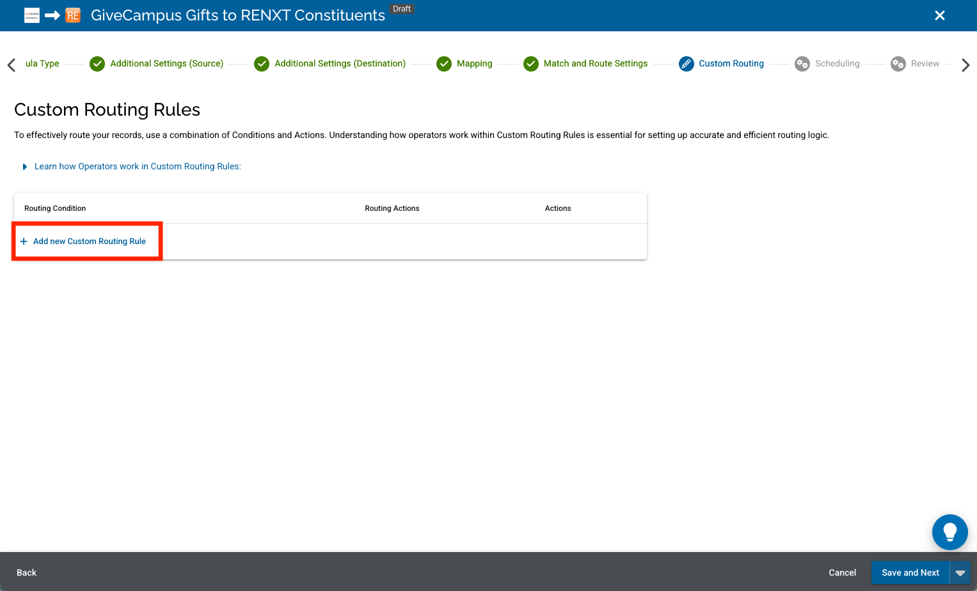Viewport: 977px width, 591px height.
Task: Open the Save and Next dropdown arrow
Action: click(x=960, y=572)
